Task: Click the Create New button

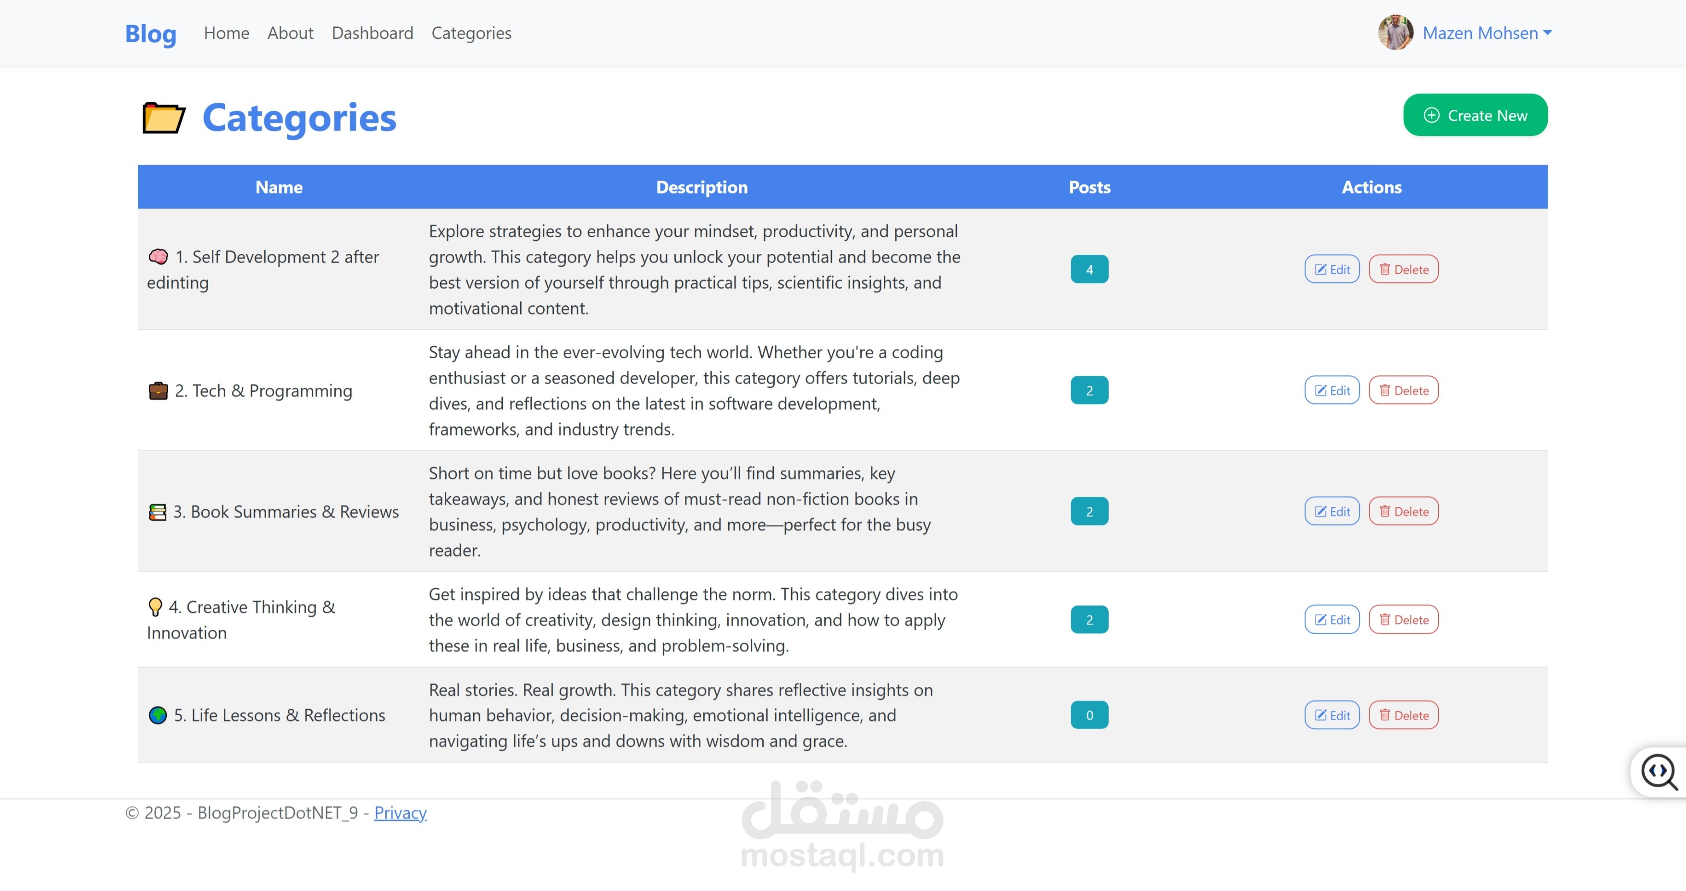Action: (x=1475, y=115)
